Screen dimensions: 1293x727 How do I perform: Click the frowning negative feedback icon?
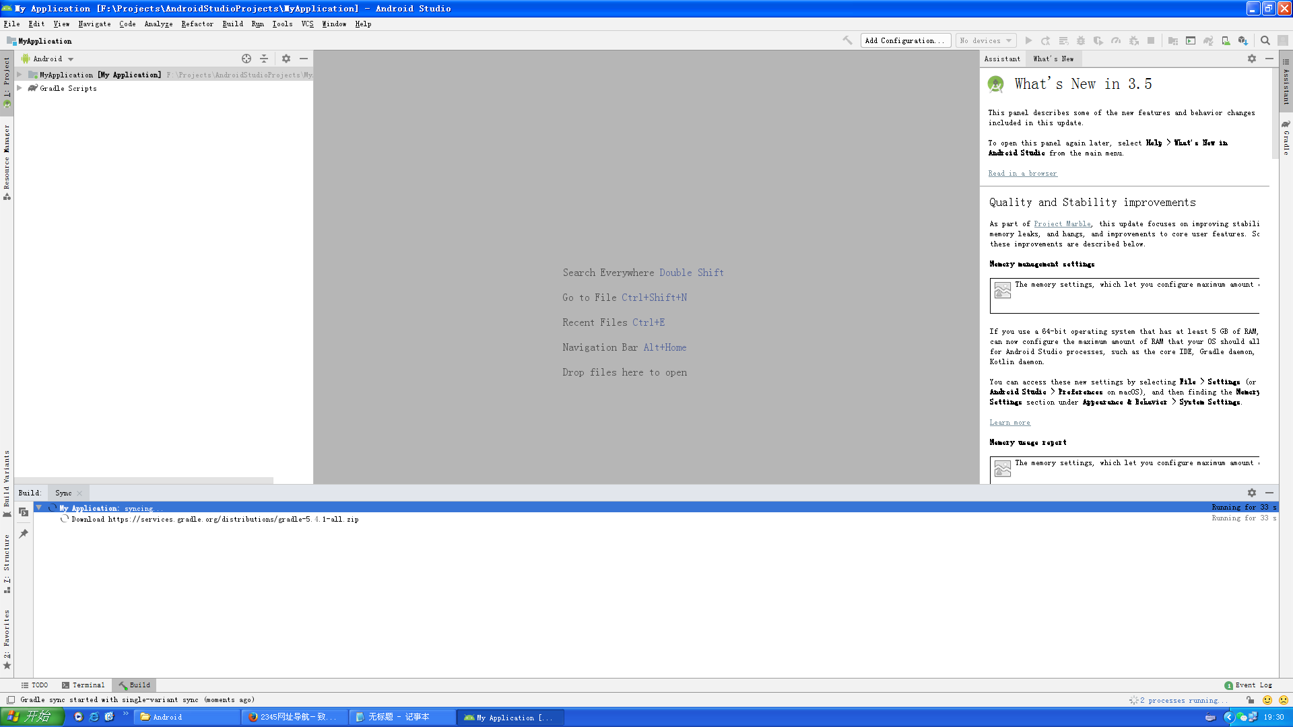pyautogui.click(x=1284, y=700)
